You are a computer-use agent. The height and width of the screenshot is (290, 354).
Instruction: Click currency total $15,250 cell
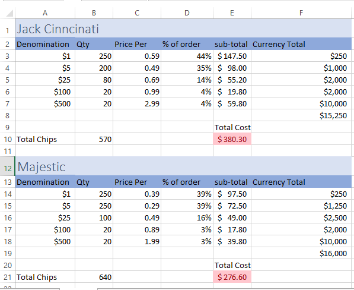[301, 115]
